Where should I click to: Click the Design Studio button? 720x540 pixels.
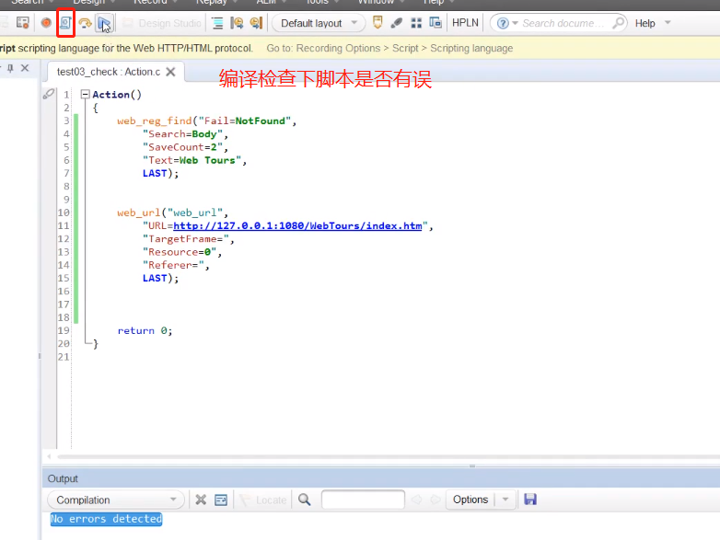(x=162, y=23)
